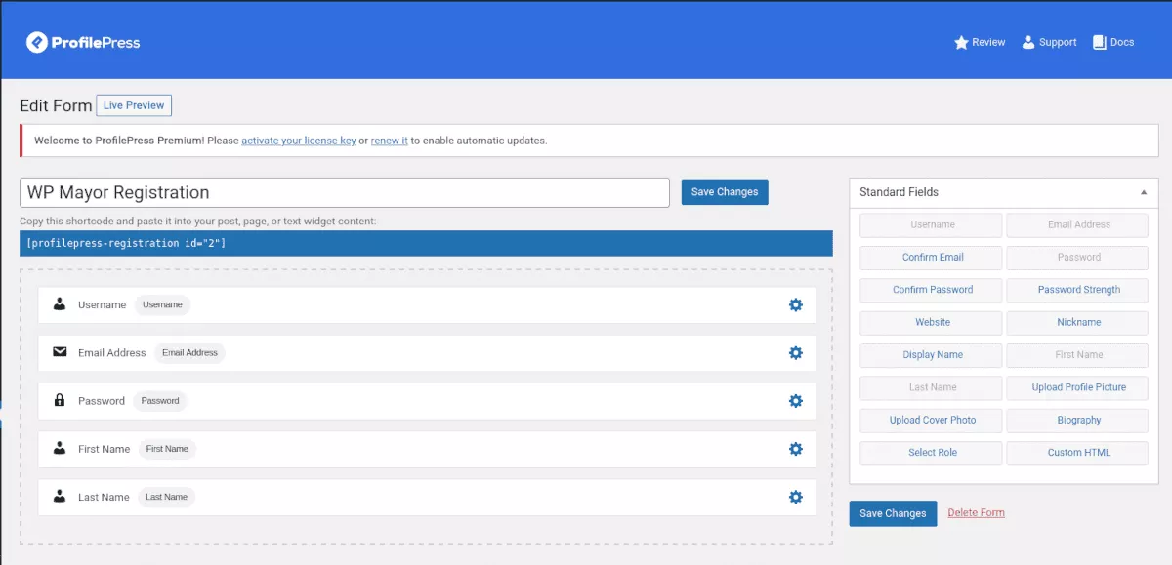Add the Nickname field
This screenshot has width=1172, height=565.
(1078, 322)
